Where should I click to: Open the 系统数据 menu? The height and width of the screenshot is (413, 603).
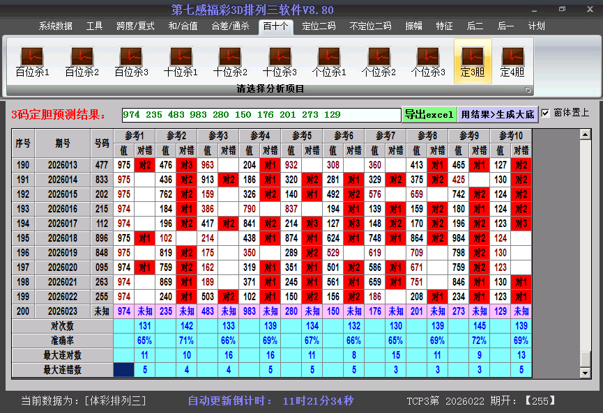tap(54, 26)
